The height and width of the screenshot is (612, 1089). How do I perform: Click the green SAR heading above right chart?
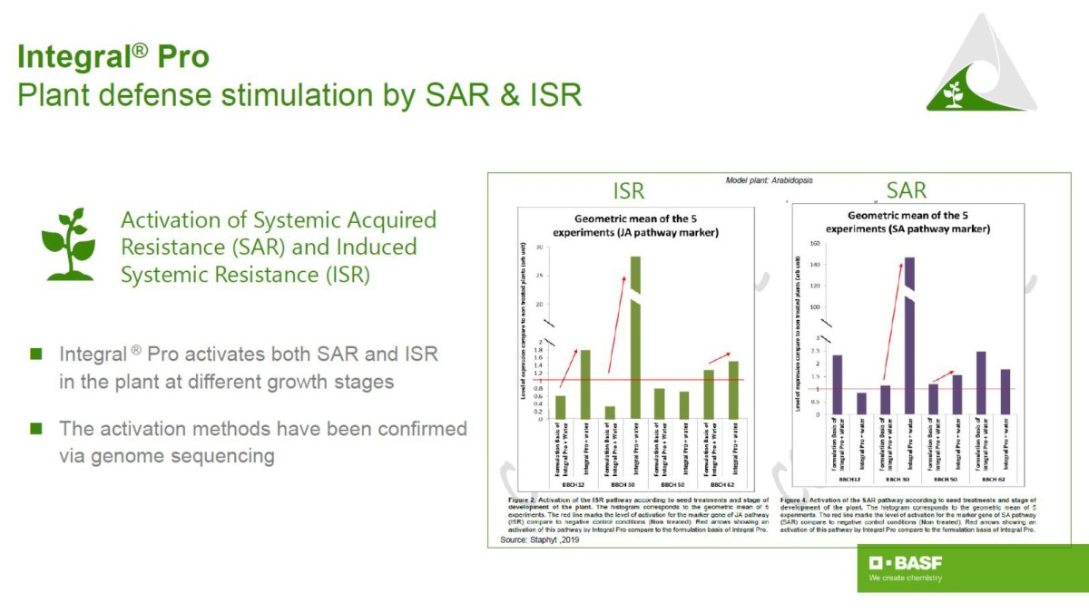(x=906, y=190)
